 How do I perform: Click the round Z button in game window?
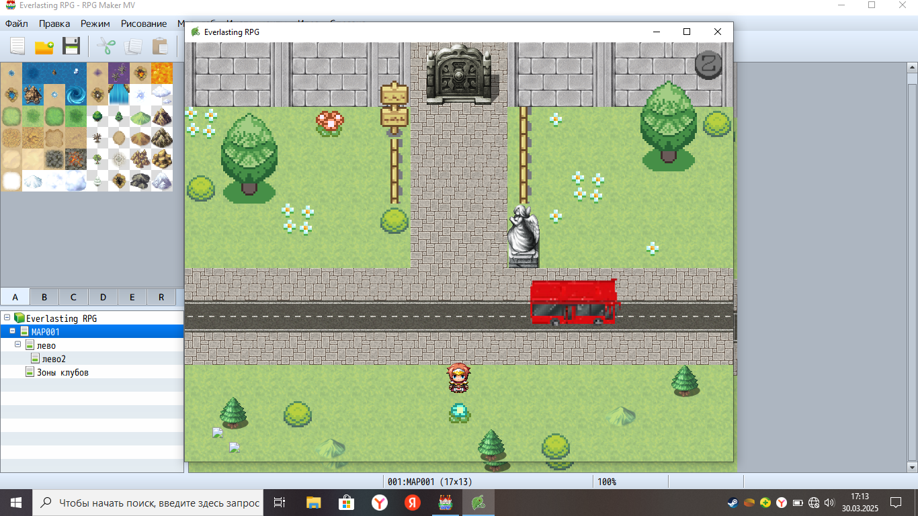pos(708,64)
